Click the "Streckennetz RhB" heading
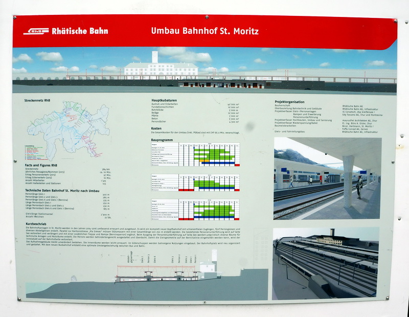 [37, 100]
